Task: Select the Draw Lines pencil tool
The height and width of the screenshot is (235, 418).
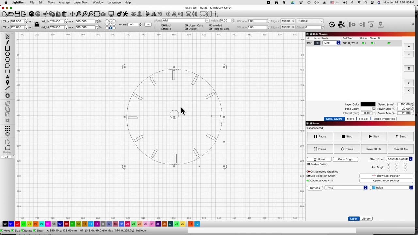Action: 8,42
